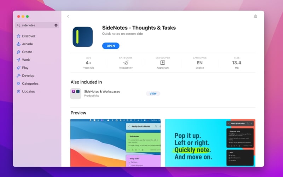Click into the sidenotes search field
This screenshot has width=283, height=177.
pyautogui.click(x=37, y=25)
